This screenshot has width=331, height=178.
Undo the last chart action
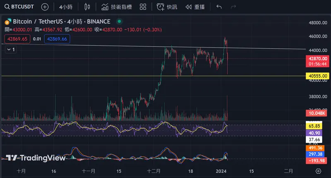(x=219, y=7)
